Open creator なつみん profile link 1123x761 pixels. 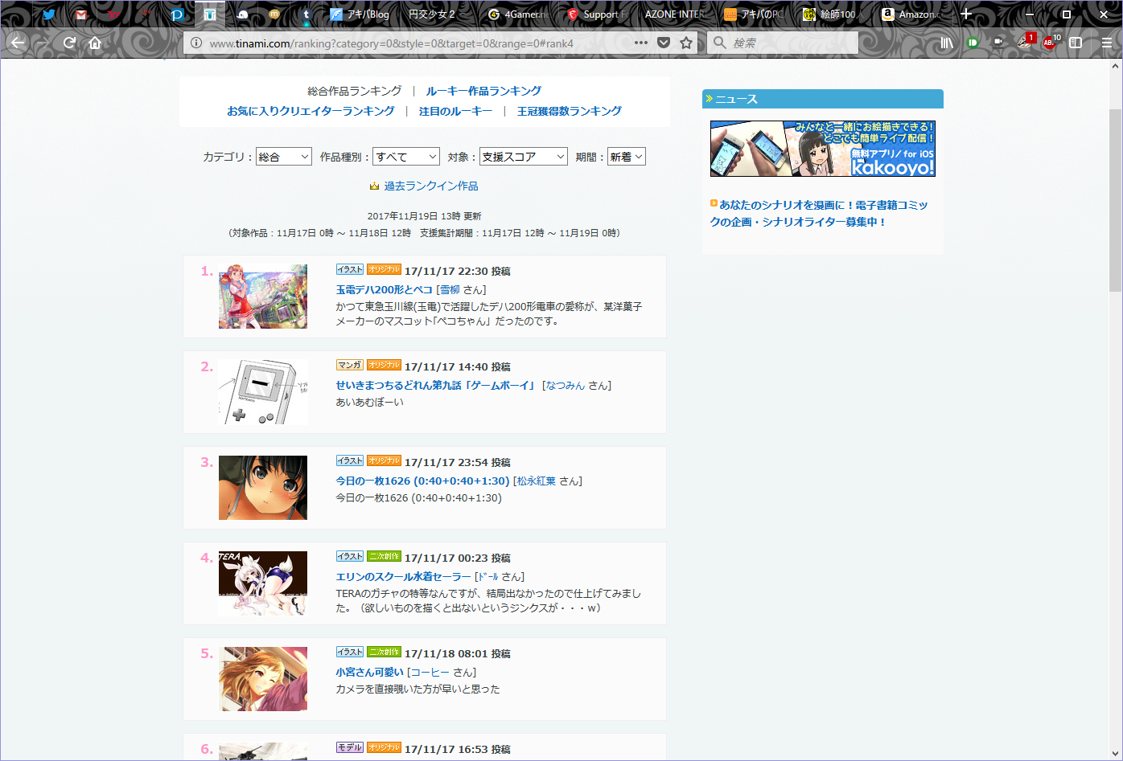coord(565,385)
